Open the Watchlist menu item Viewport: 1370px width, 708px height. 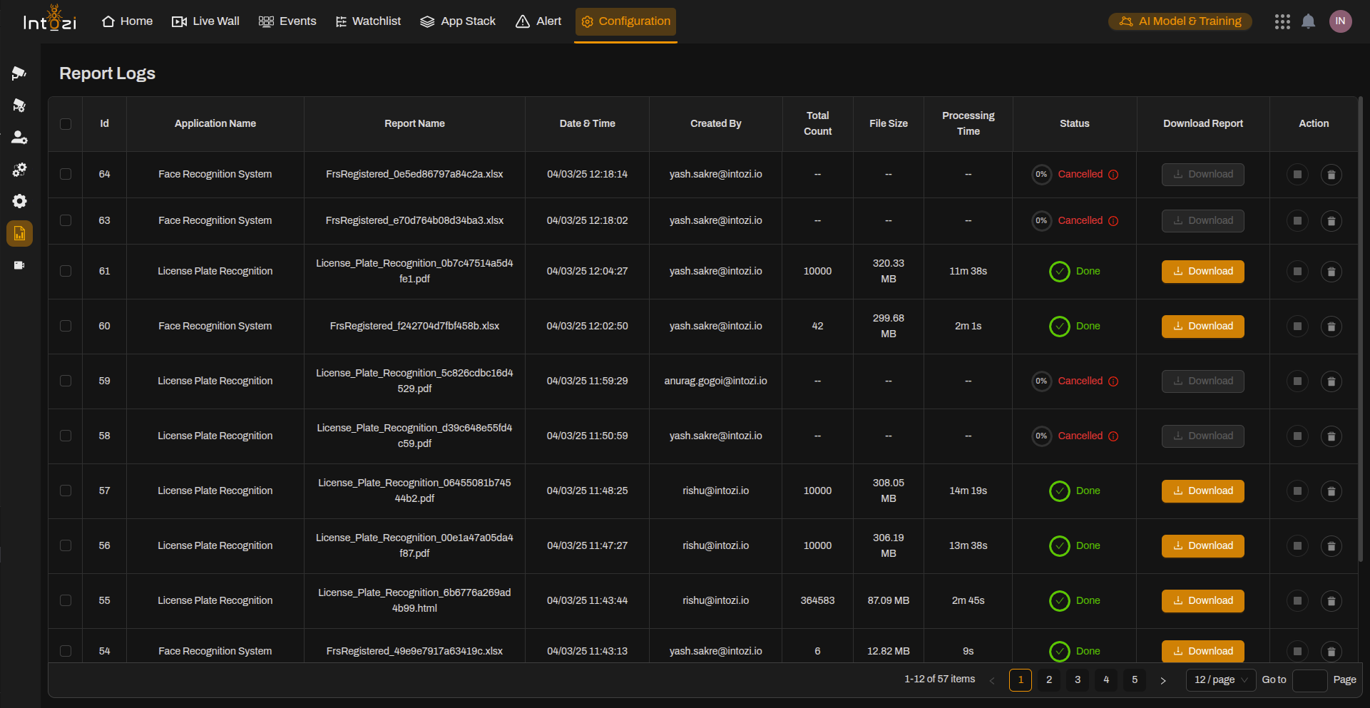tap(368, 21)
